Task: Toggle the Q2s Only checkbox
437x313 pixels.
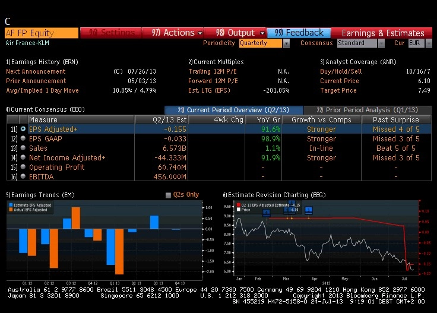Action: (168, 195)
